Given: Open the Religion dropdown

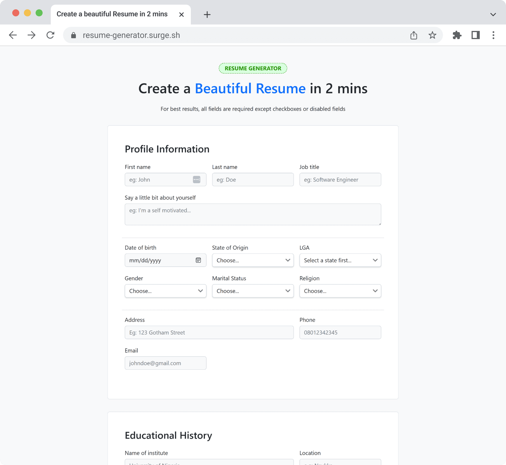Looking at the screenshot, I should click(340, 291).
